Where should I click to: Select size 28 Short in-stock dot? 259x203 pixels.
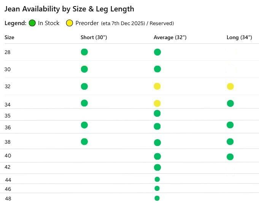tap(84, 52)
